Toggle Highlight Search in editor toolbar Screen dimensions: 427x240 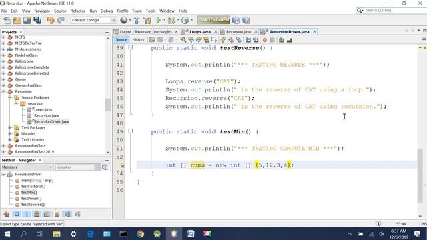pos(207,40)
